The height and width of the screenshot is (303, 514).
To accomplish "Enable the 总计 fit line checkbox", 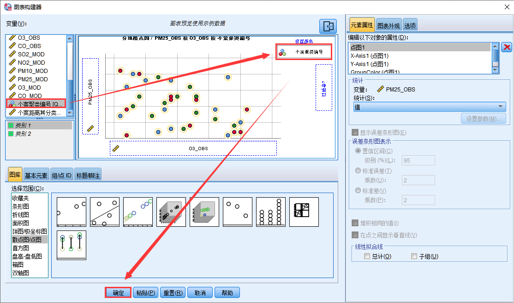I will (x=367, y=256).
